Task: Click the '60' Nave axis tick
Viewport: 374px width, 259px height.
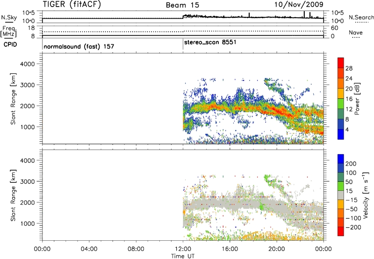Action: pyautogui.click(x=334, y=28)
